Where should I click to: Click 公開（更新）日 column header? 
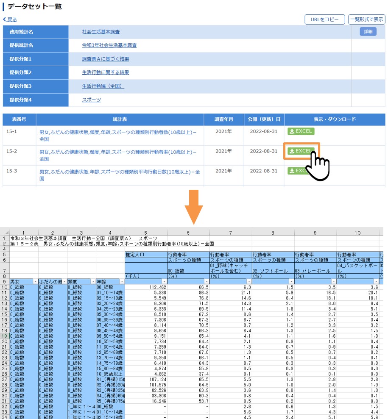(x=264, y=119)
